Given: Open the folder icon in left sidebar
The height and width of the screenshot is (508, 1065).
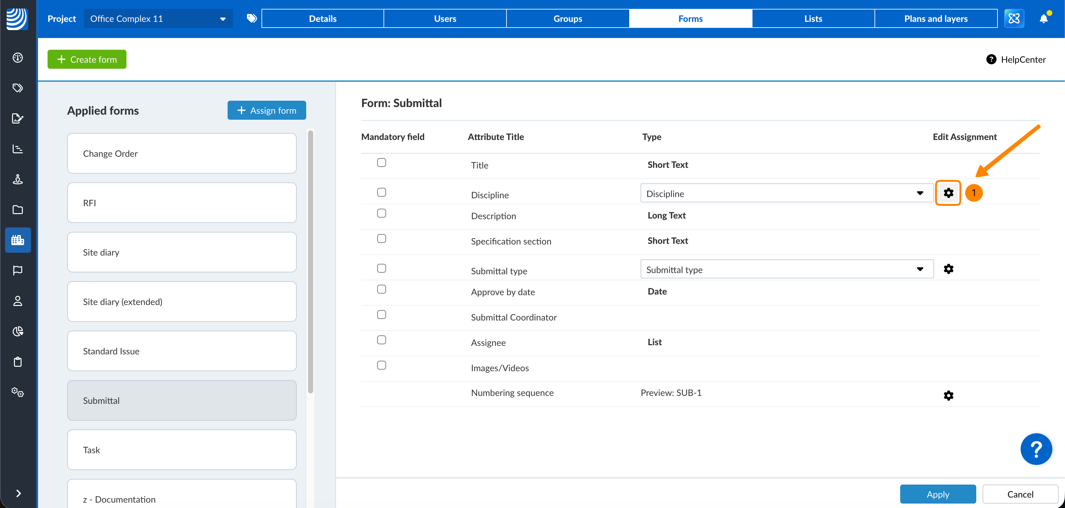Looking at the screenshot, I should pos(18,209).
